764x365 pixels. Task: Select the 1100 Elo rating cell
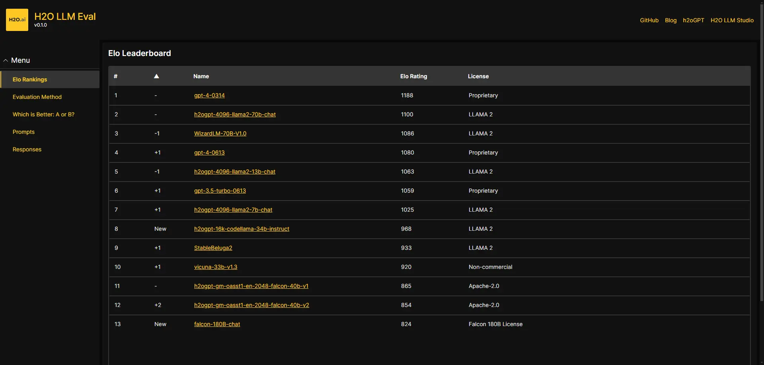click(407, 114)
